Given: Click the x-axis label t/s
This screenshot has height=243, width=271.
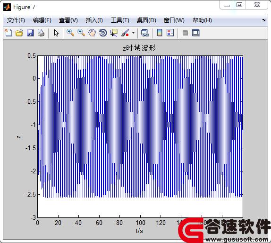Looking at the screenshot, I should point(139,231).
